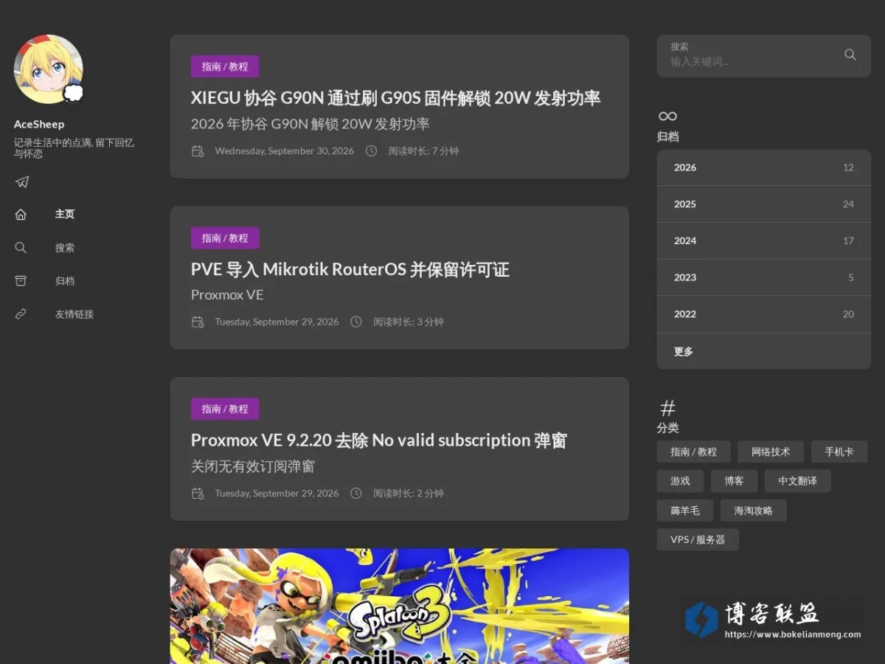The height and width of the screenshot is (664, 885).
Task: Click the Wednesday, September 30, 2026 date
Action: 285,151
